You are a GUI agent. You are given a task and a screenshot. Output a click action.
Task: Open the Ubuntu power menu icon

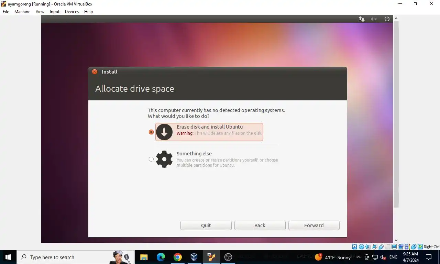387,19
